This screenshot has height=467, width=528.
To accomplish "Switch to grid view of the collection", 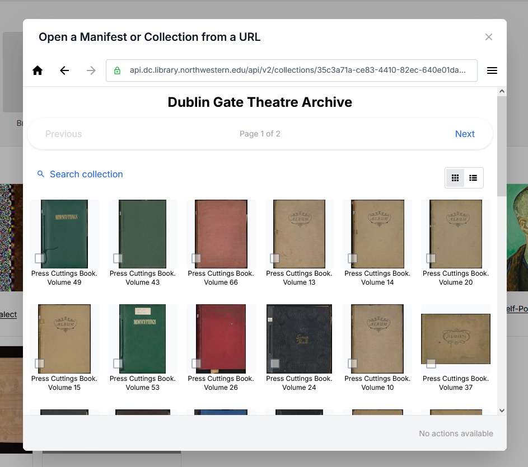I will (x=455, y=177).
